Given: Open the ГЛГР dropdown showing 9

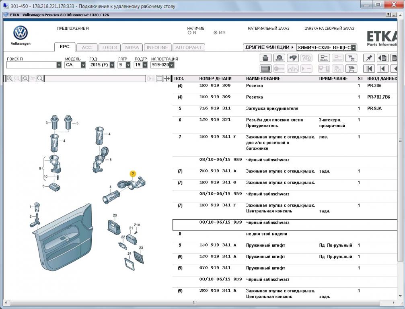Looking at the screenshot, I should tap(128, 65).
